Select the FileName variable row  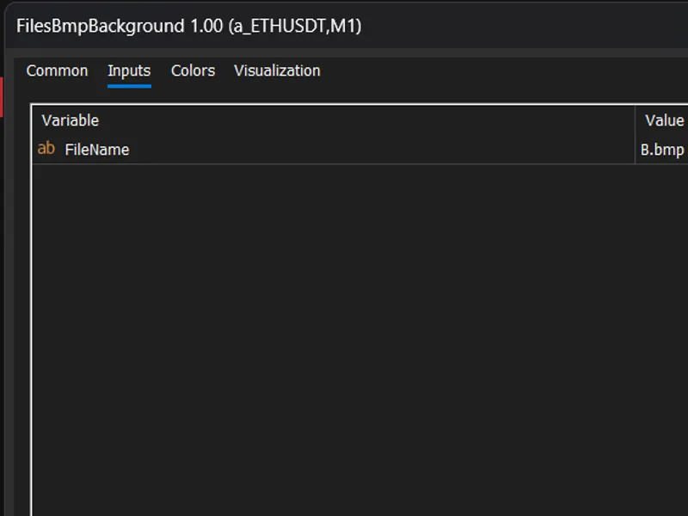[359, 150]
